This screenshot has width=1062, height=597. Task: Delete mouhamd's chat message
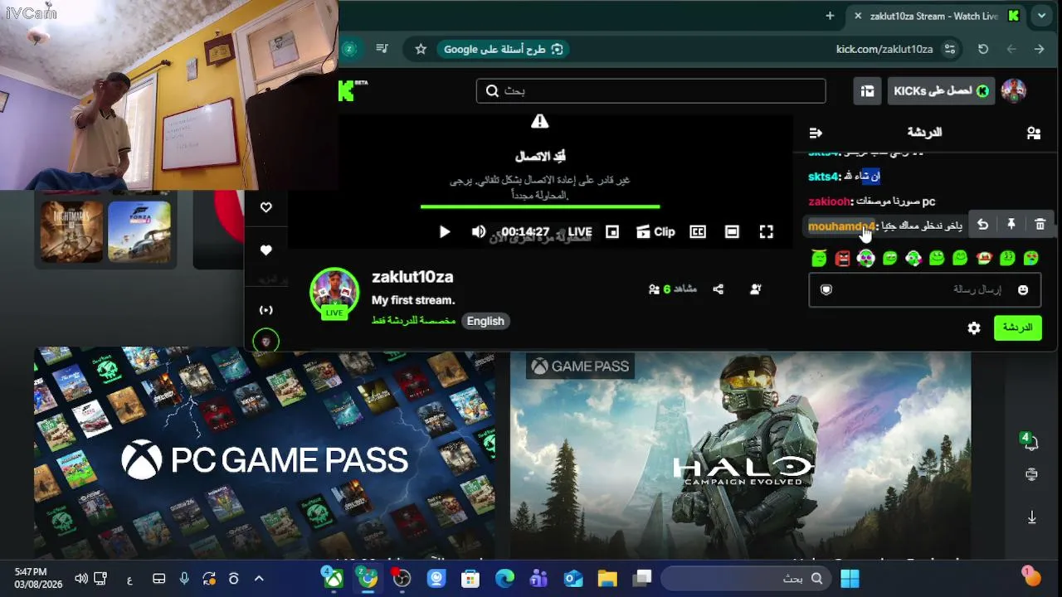coord(1040,225)
